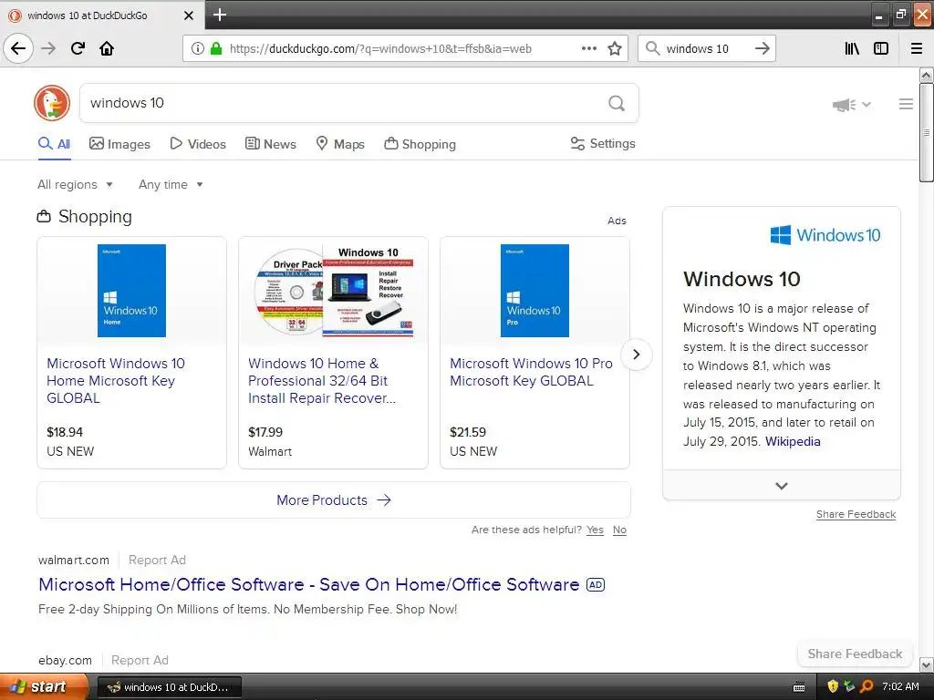
Task: Click the browser address bar URL
Action: tap(380, 49)
